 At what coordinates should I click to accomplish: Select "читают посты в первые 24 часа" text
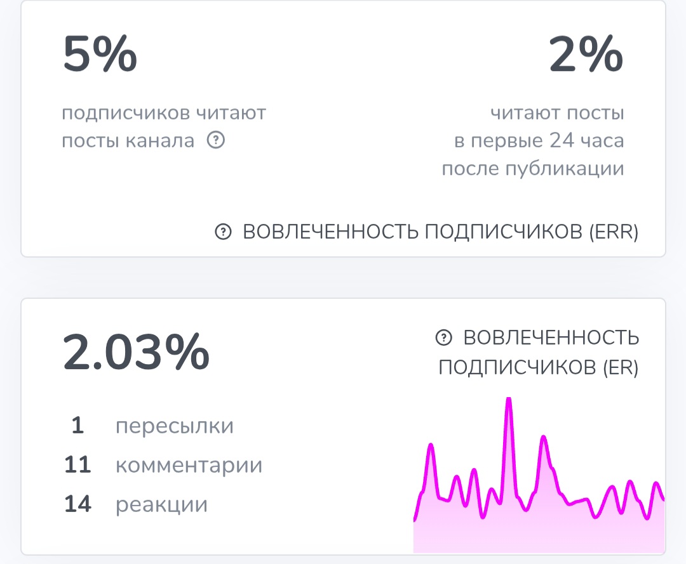tap(539, 127)
